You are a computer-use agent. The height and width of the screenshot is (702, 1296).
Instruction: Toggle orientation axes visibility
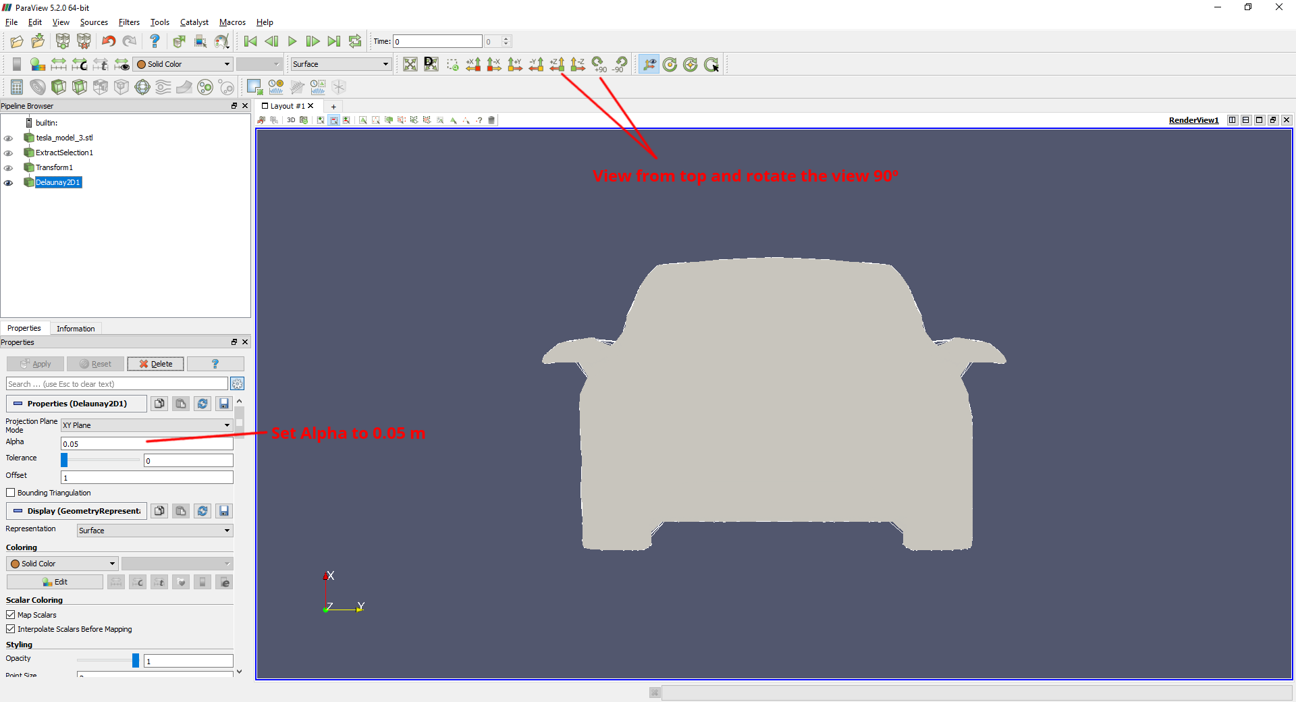(x=649, y=64)
